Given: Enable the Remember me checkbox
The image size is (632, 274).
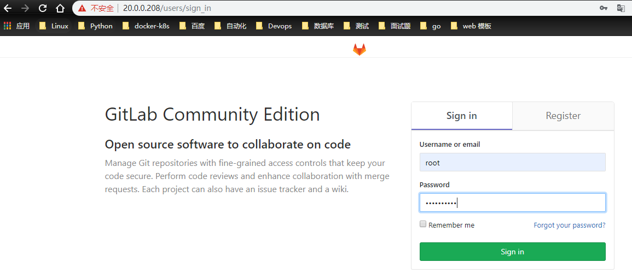Looking at the screenshot, I should click(x=423, y=224).
